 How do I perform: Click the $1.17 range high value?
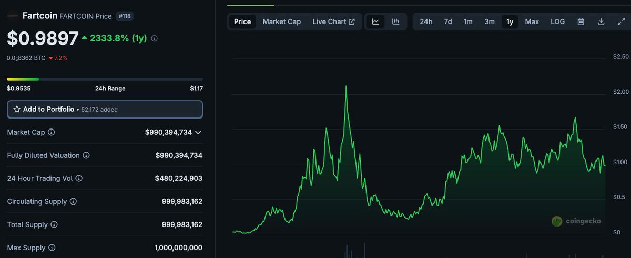196,88
